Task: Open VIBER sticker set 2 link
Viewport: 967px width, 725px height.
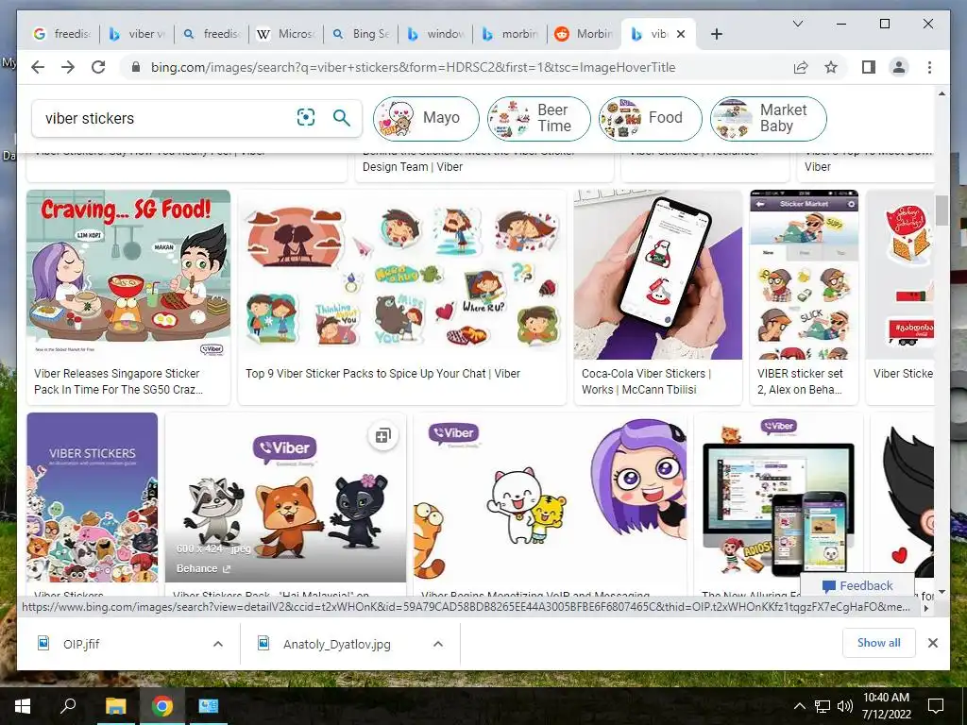Action: tap(800, 381)
